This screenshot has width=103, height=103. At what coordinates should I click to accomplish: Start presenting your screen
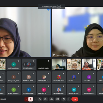pos(58,99)
